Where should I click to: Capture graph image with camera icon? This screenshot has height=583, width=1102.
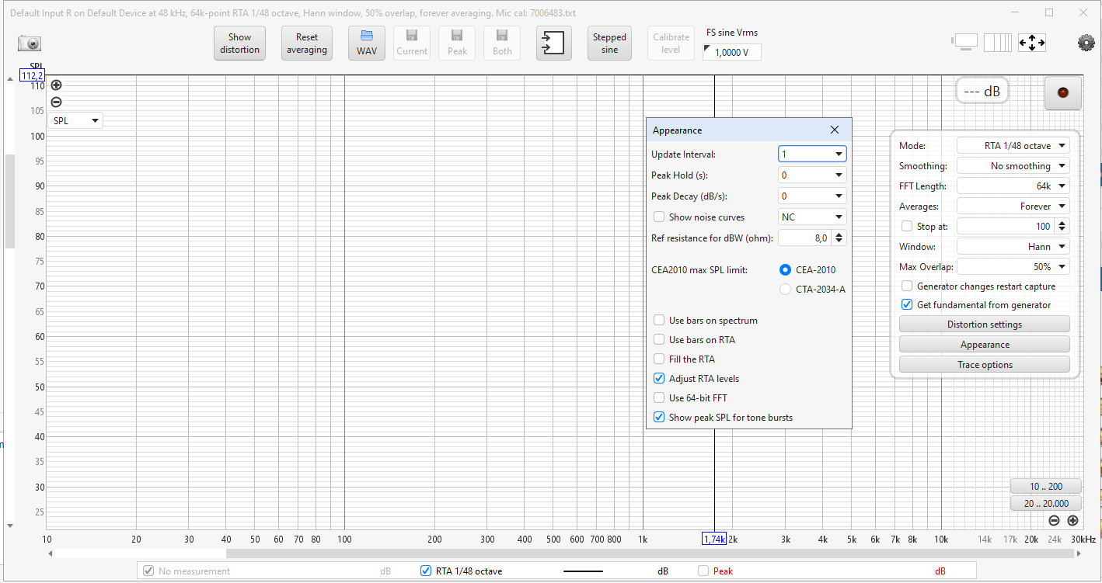pos(29,43)
